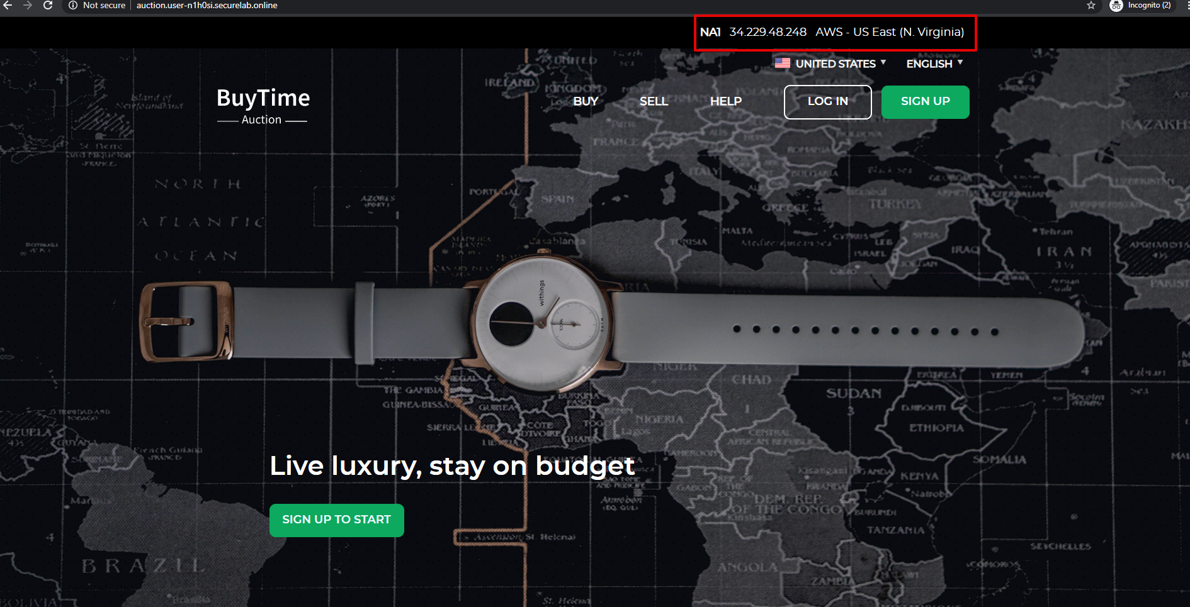Select the SELL navigation item
This screenshot has height=607, width=1190.
coord(654,101)
